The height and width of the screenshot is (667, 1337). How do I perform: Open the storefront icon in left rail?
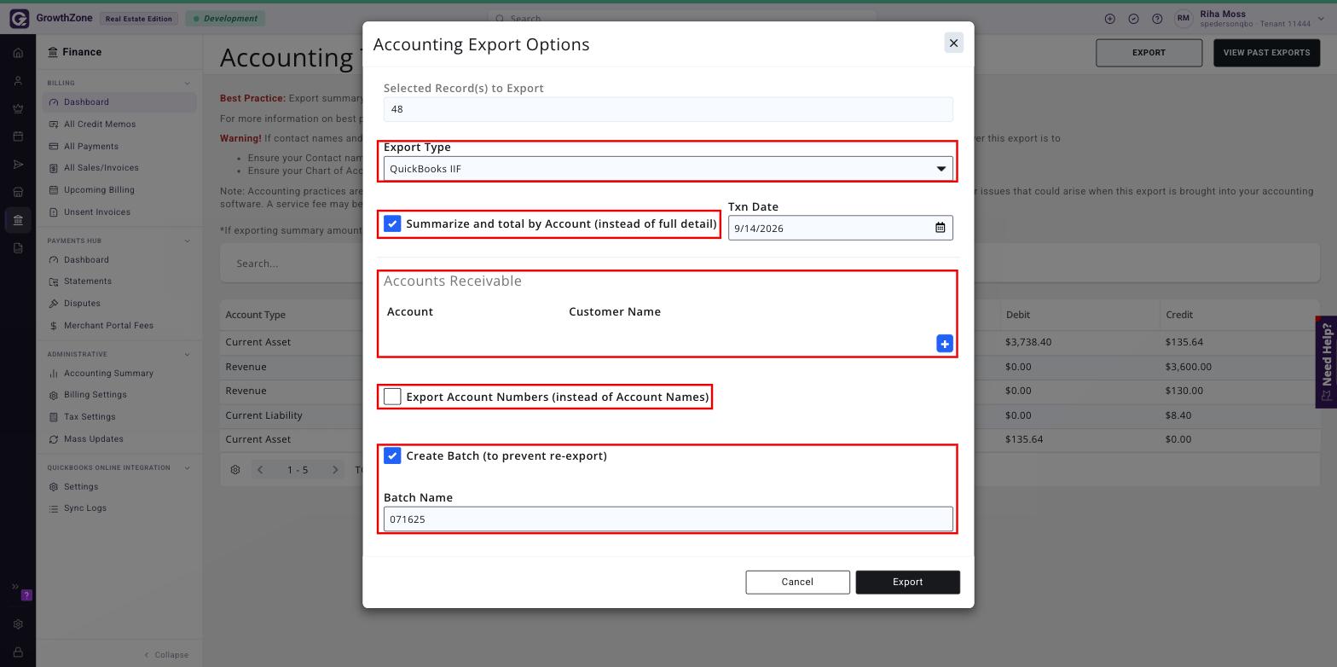coord(18,192)
